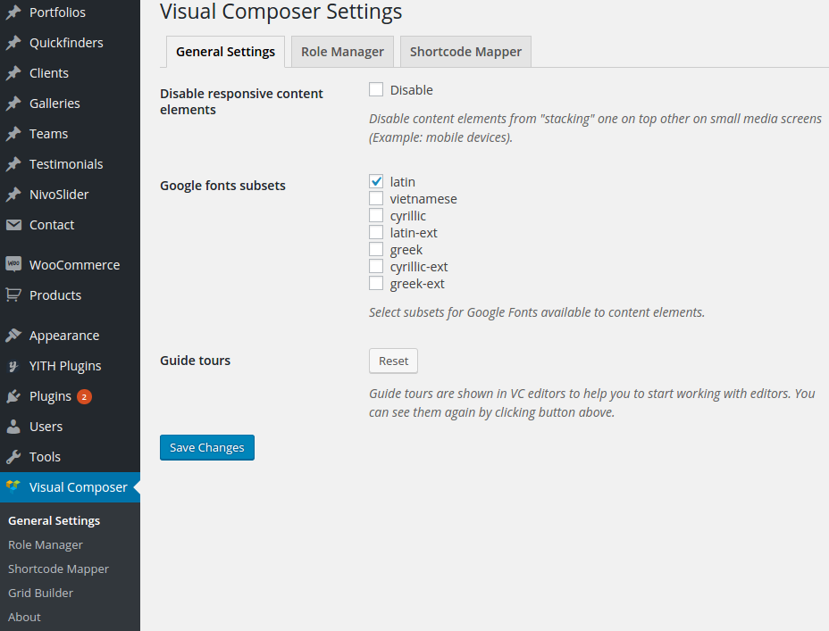Click the Contact envelope icon
The image size is (829, 631).
point(13,225)
